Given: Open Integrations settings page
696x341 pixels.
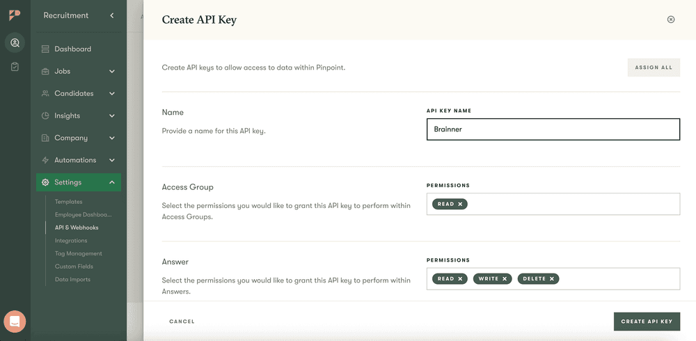Looking at the screenshot, I should 70,241.
